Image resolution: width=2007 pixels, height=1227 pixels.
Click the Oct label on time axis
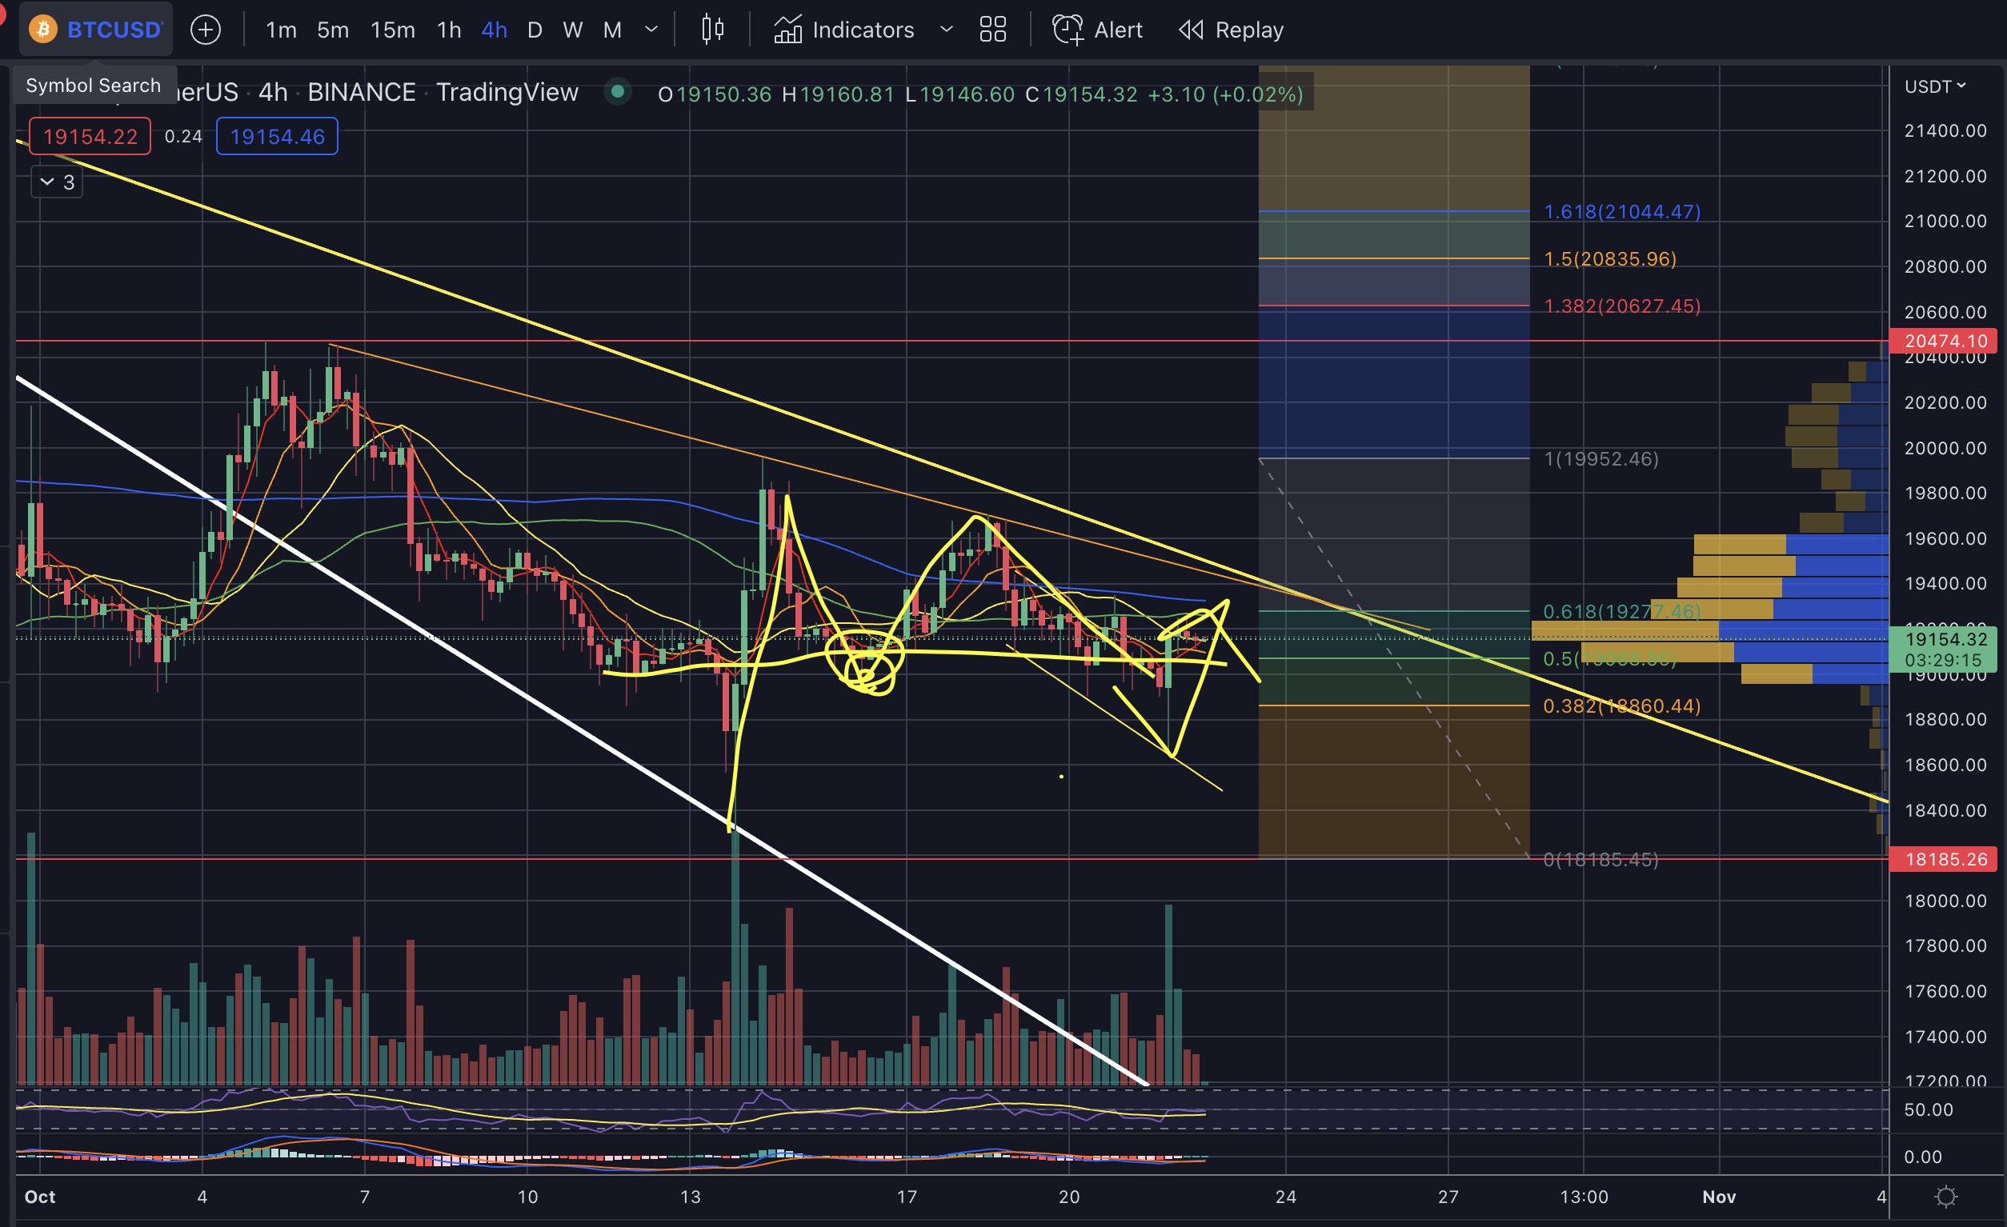(x=40, y=1196)
